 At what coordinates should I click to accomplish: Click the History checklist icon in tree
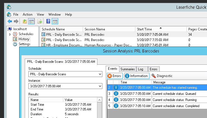point(15,39)
